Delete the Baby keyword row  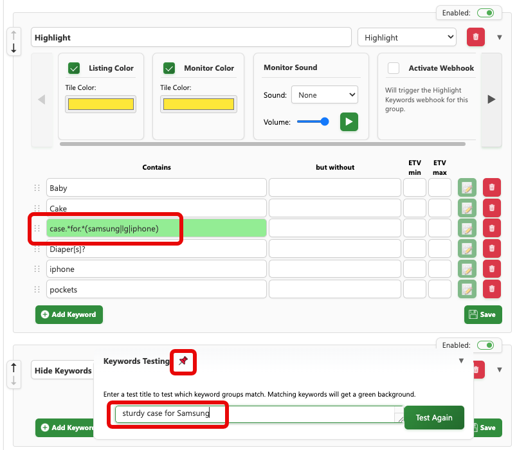(x=491, y=188)
